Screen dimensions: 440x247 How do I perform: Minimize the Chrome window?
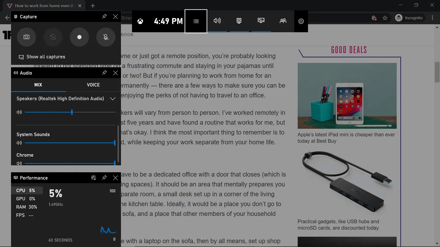coord(400,5)
